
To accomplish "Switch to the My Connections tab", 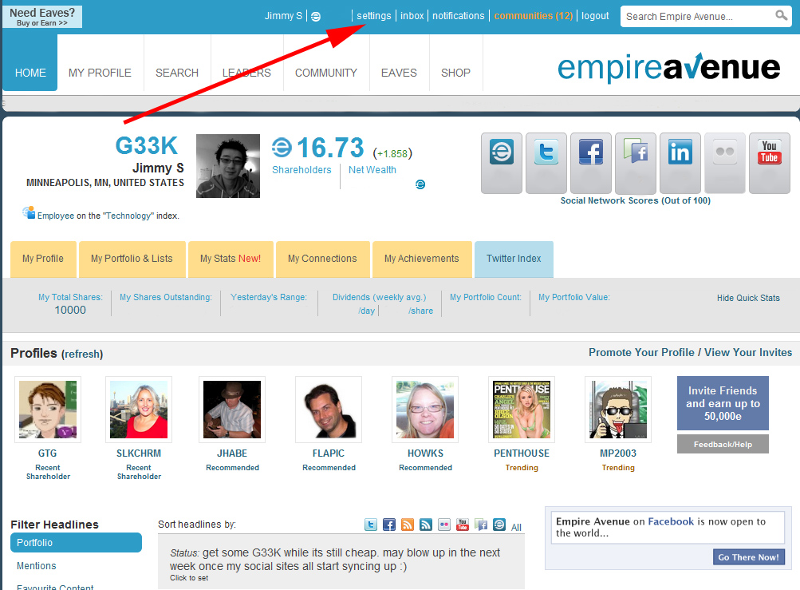I will click(322, 259).
